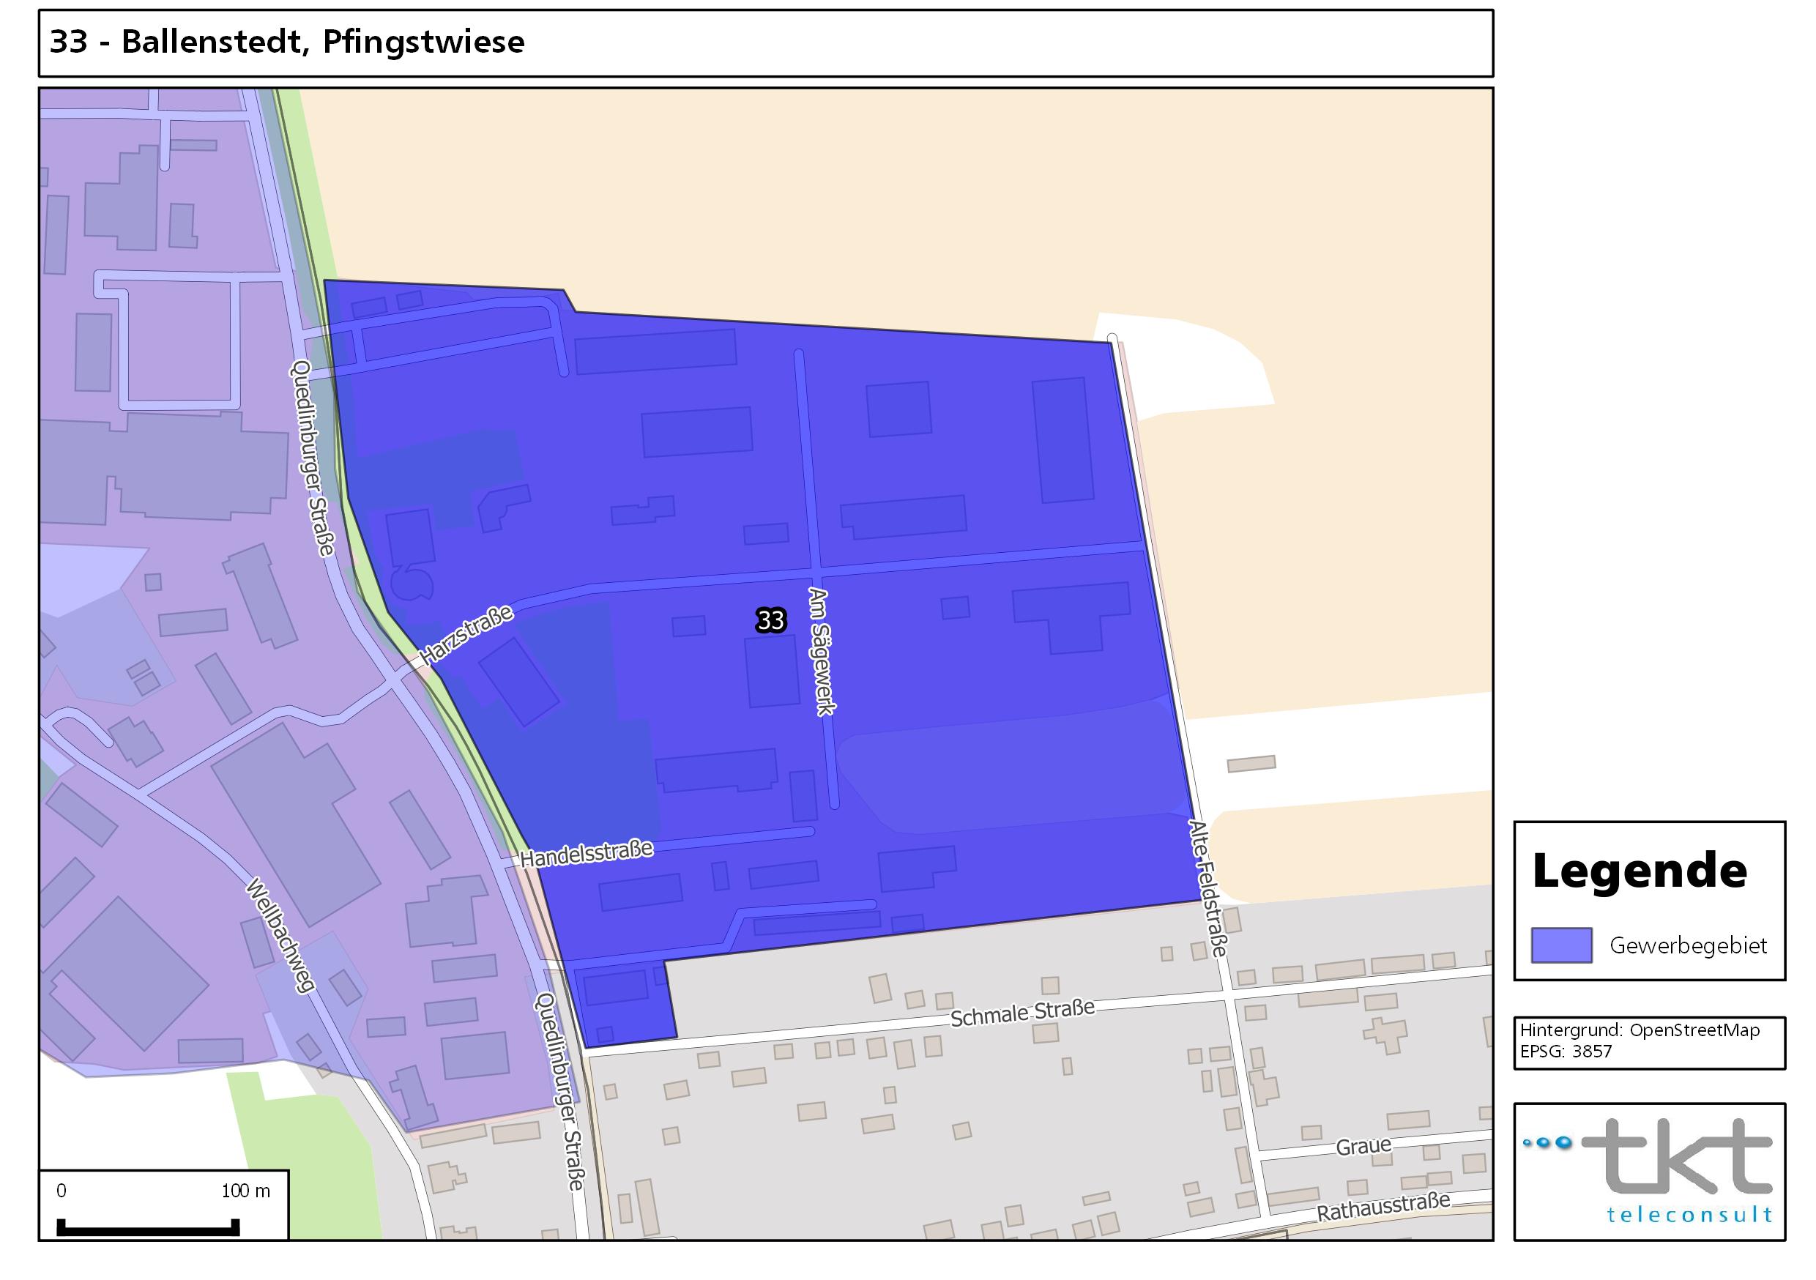Click "Hintergrund: OpenStreetMap" text
Viewport: 1816px width, 1280px height.
pyautogui.click(x=1640, y=1031)
